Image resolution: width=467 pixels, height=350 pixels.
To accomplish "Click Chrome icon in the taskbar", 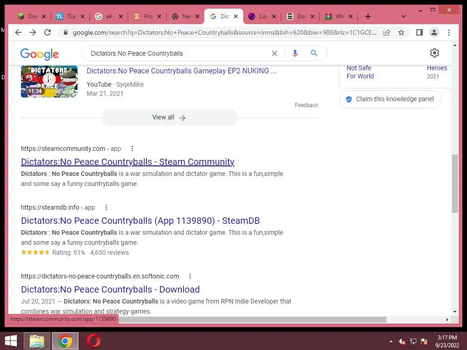I will pos(65,341).
